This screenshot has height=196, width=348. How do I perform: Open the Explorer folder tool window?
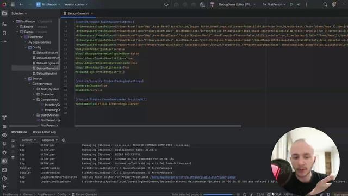click(4, 14)
